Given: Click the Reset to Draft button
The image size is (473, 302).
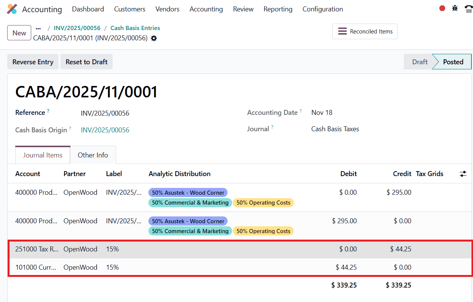Looking at the screenshot, I should (86, 62).
